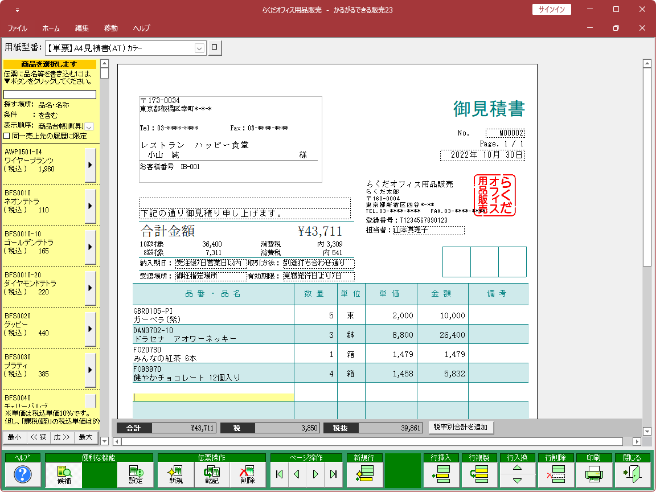This screenshot has height=492, width=656.
Task: Toggle 同一売上先の履歴に限定 checkbox
Action: [7, 136]
